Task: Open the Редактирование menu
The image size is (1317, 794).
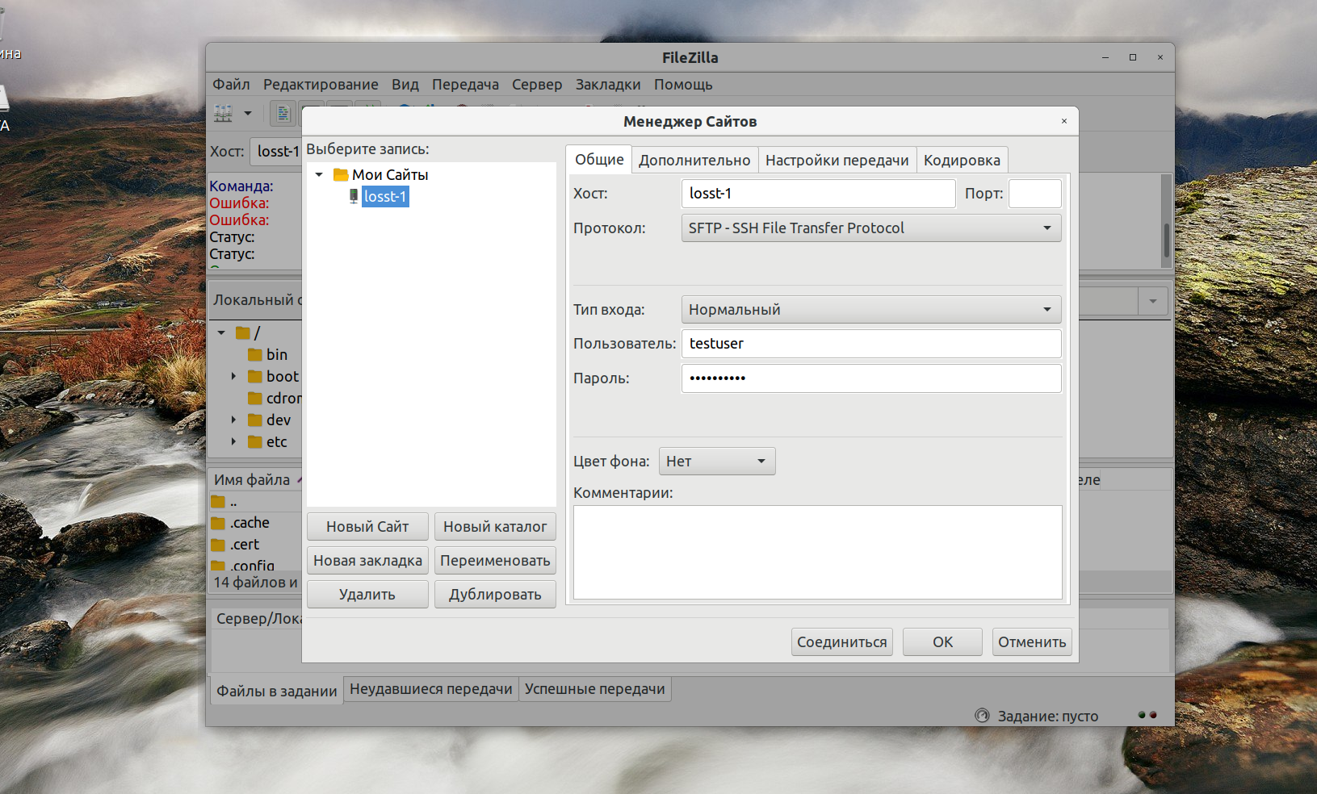Action: [321, 85]
